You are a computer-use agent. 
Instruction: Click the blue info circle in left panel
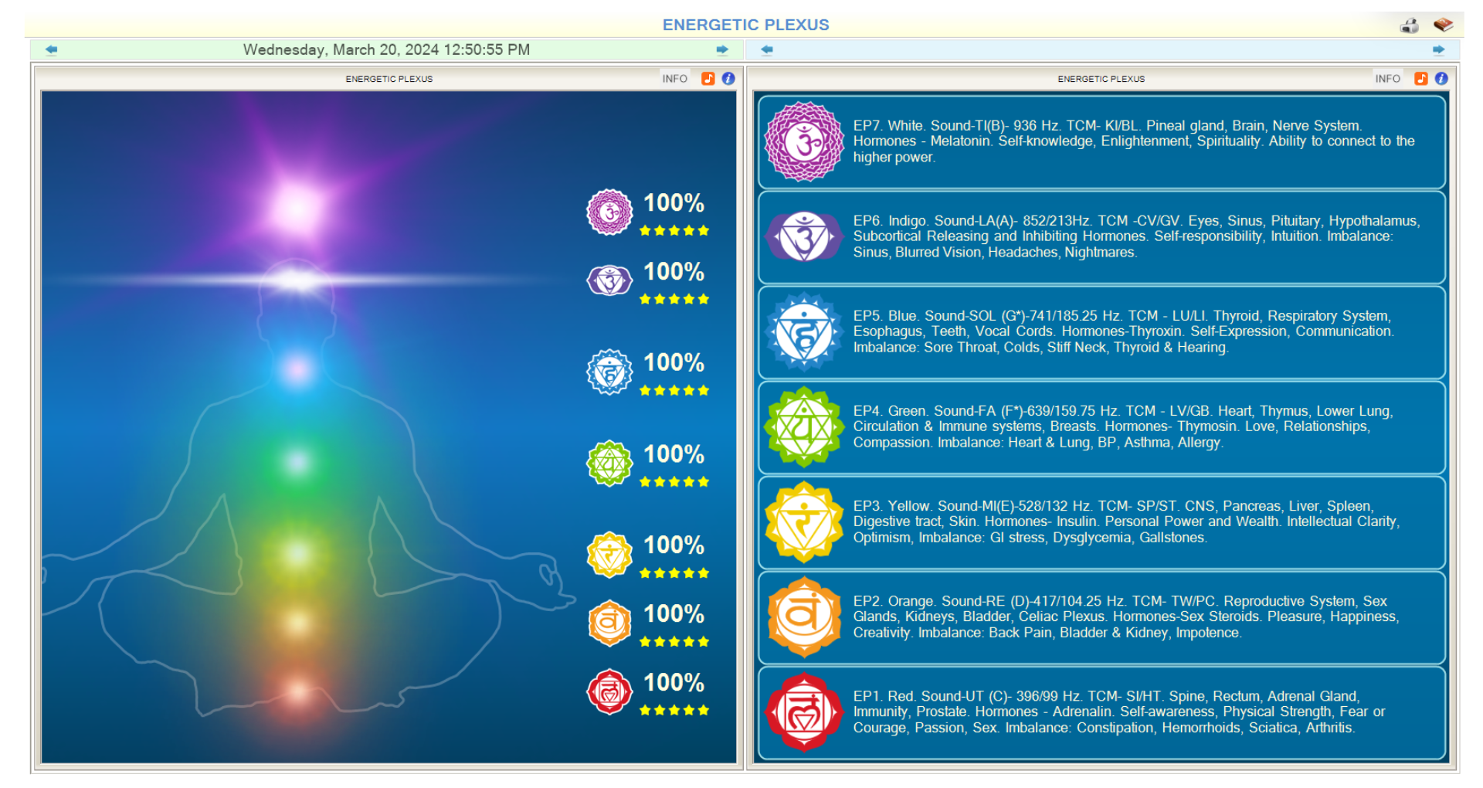[728, 79]
